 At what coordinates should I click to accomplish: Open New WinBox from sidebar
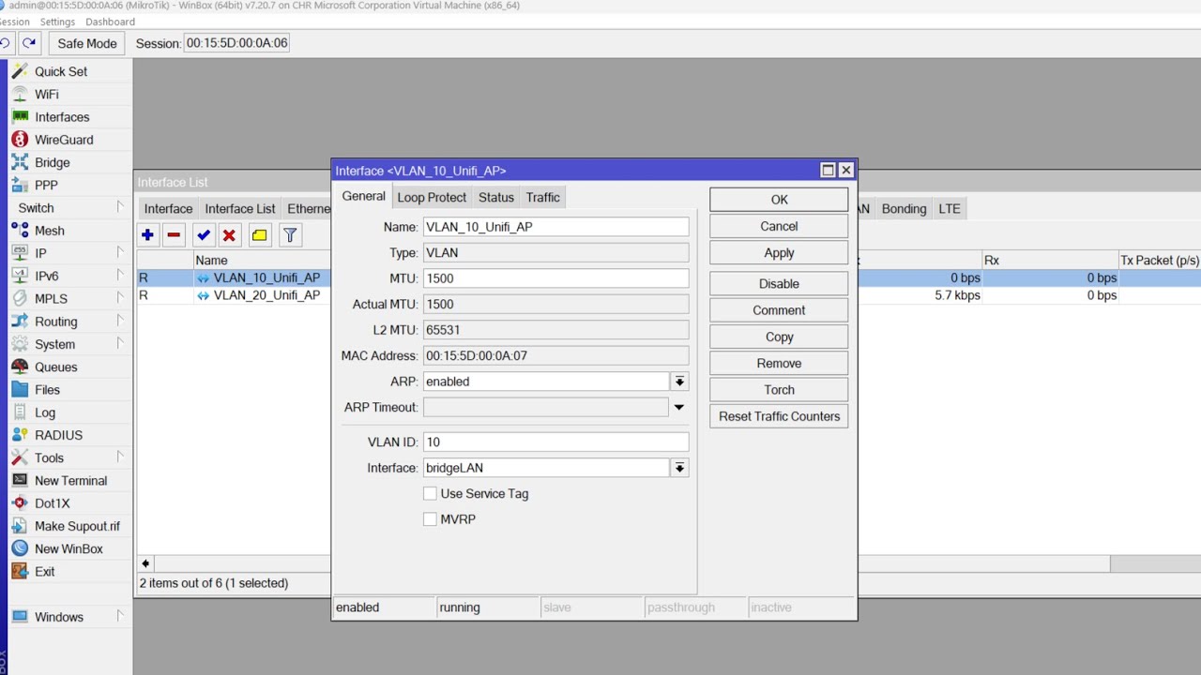[68, 548]
